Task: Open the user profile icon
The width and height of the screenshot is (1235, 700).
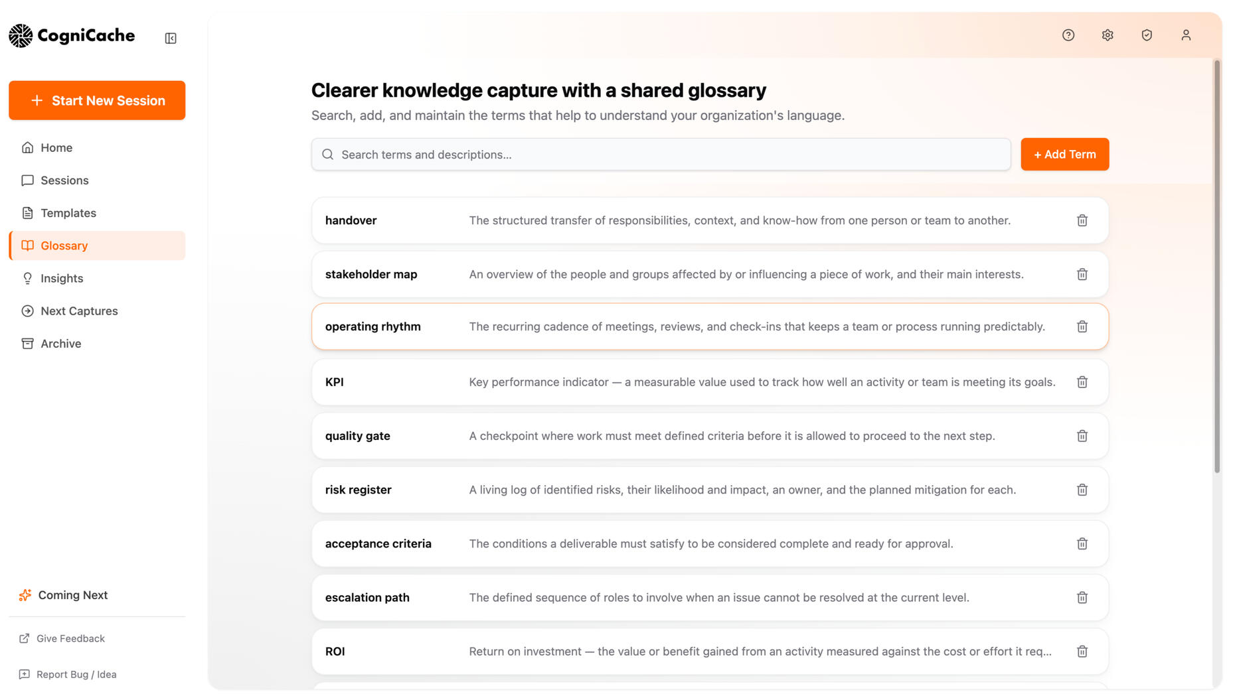Action: point(1186,35)
